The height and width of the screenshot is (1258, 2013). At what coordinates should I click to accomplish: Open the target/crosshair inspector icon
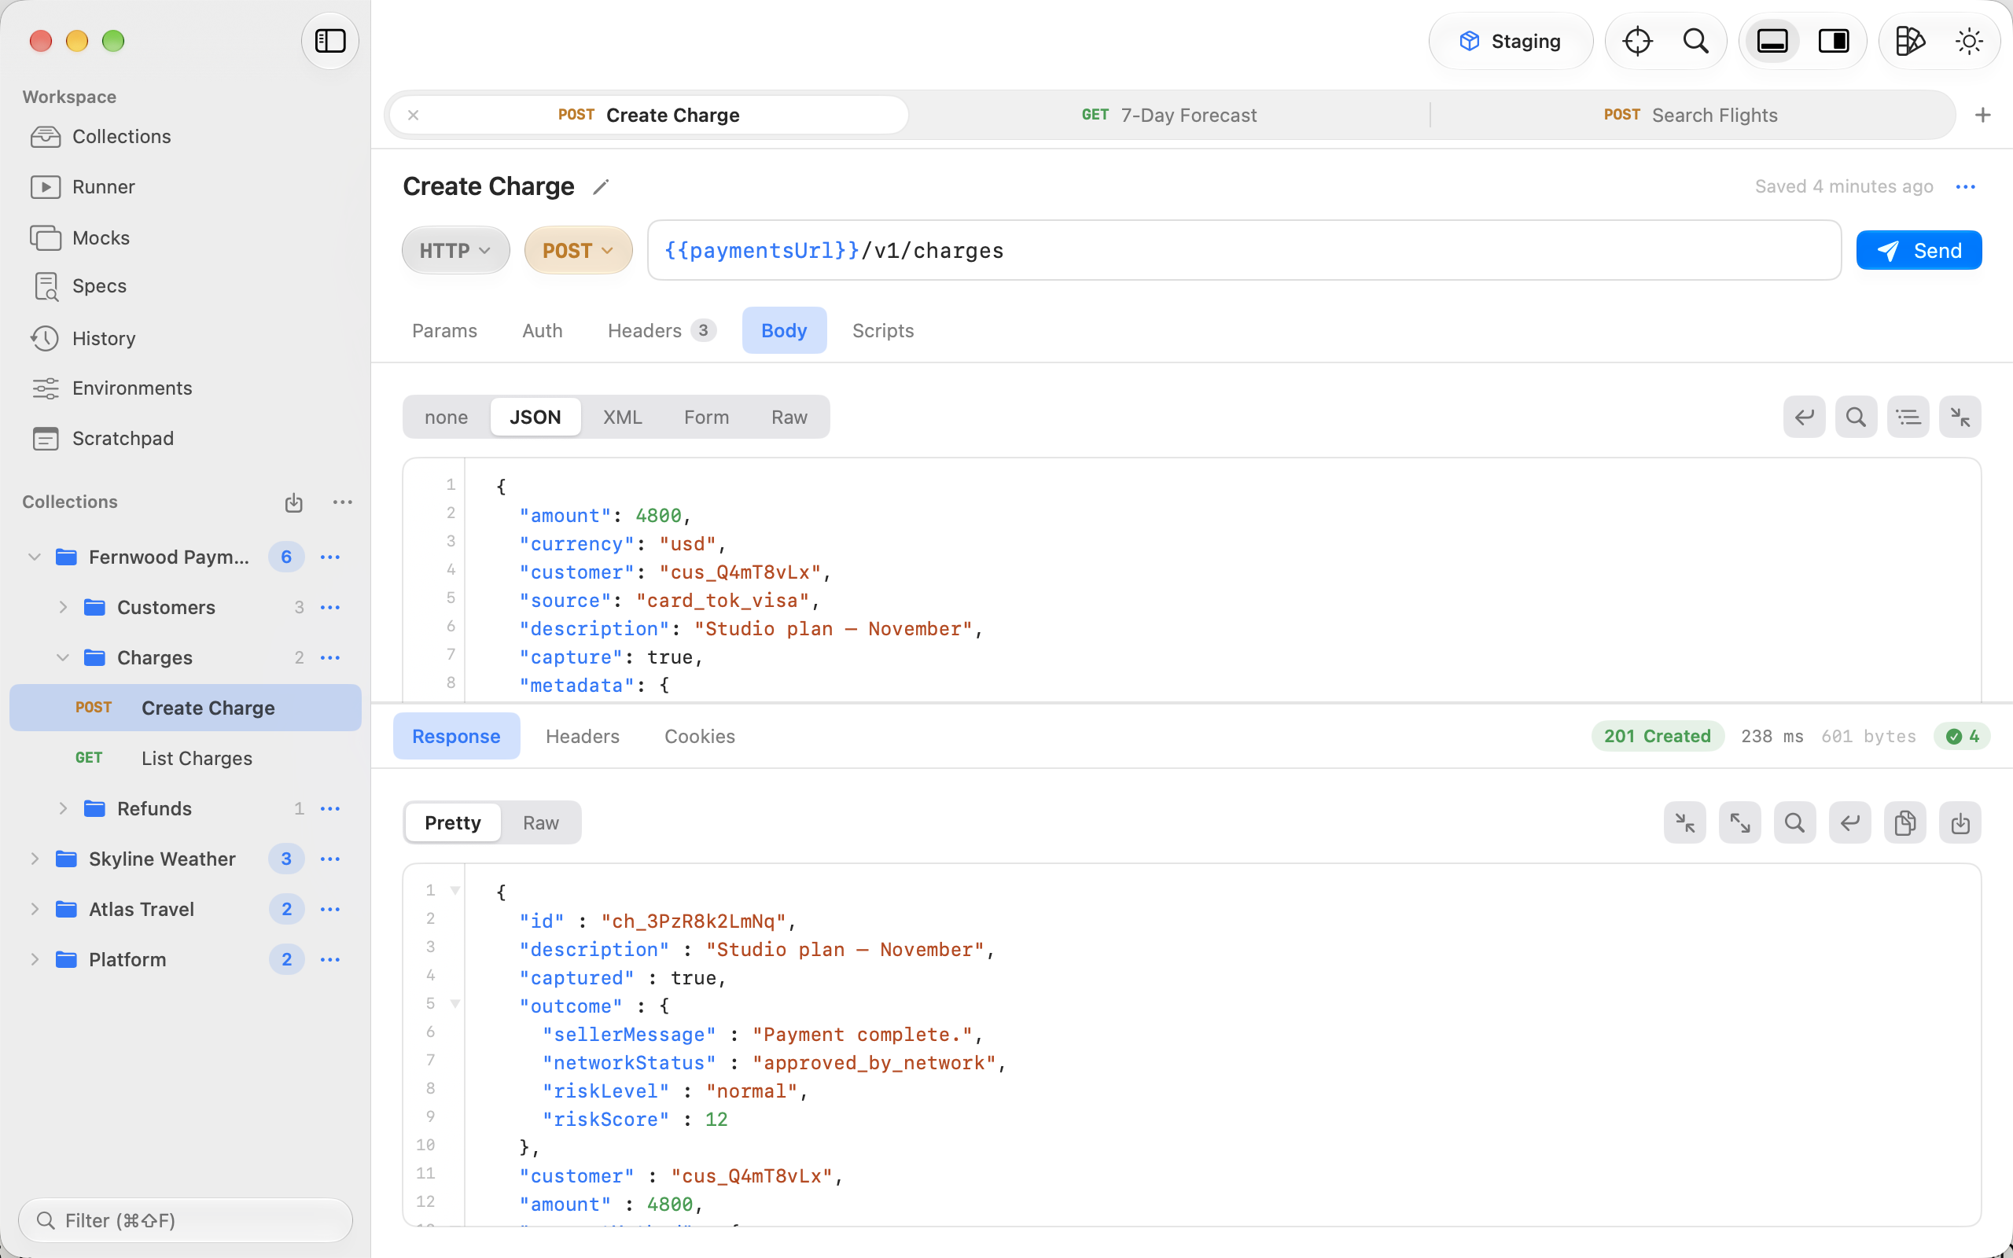point(1637,41)
